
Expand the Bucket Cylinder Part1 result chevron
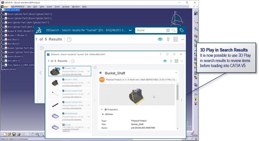(88, 105)
